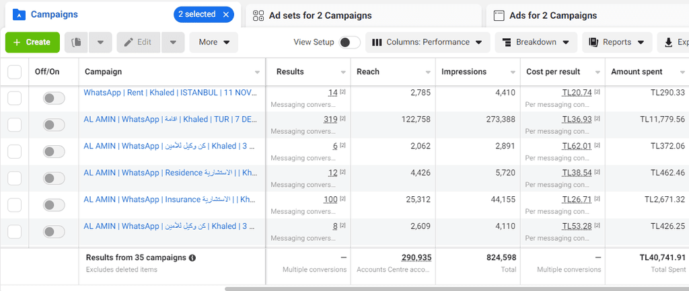Select checkbox for the campaign with 319 results
This screenshot has height=291, width=689.
click(15, 125)
